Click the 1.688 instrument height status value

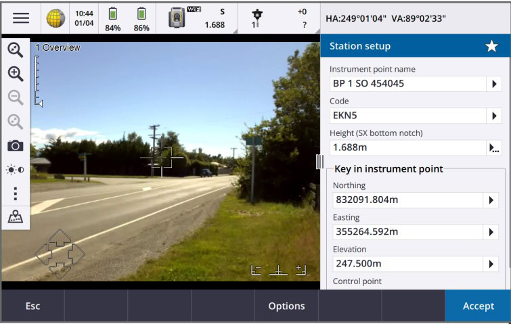(x=215, y=25)
